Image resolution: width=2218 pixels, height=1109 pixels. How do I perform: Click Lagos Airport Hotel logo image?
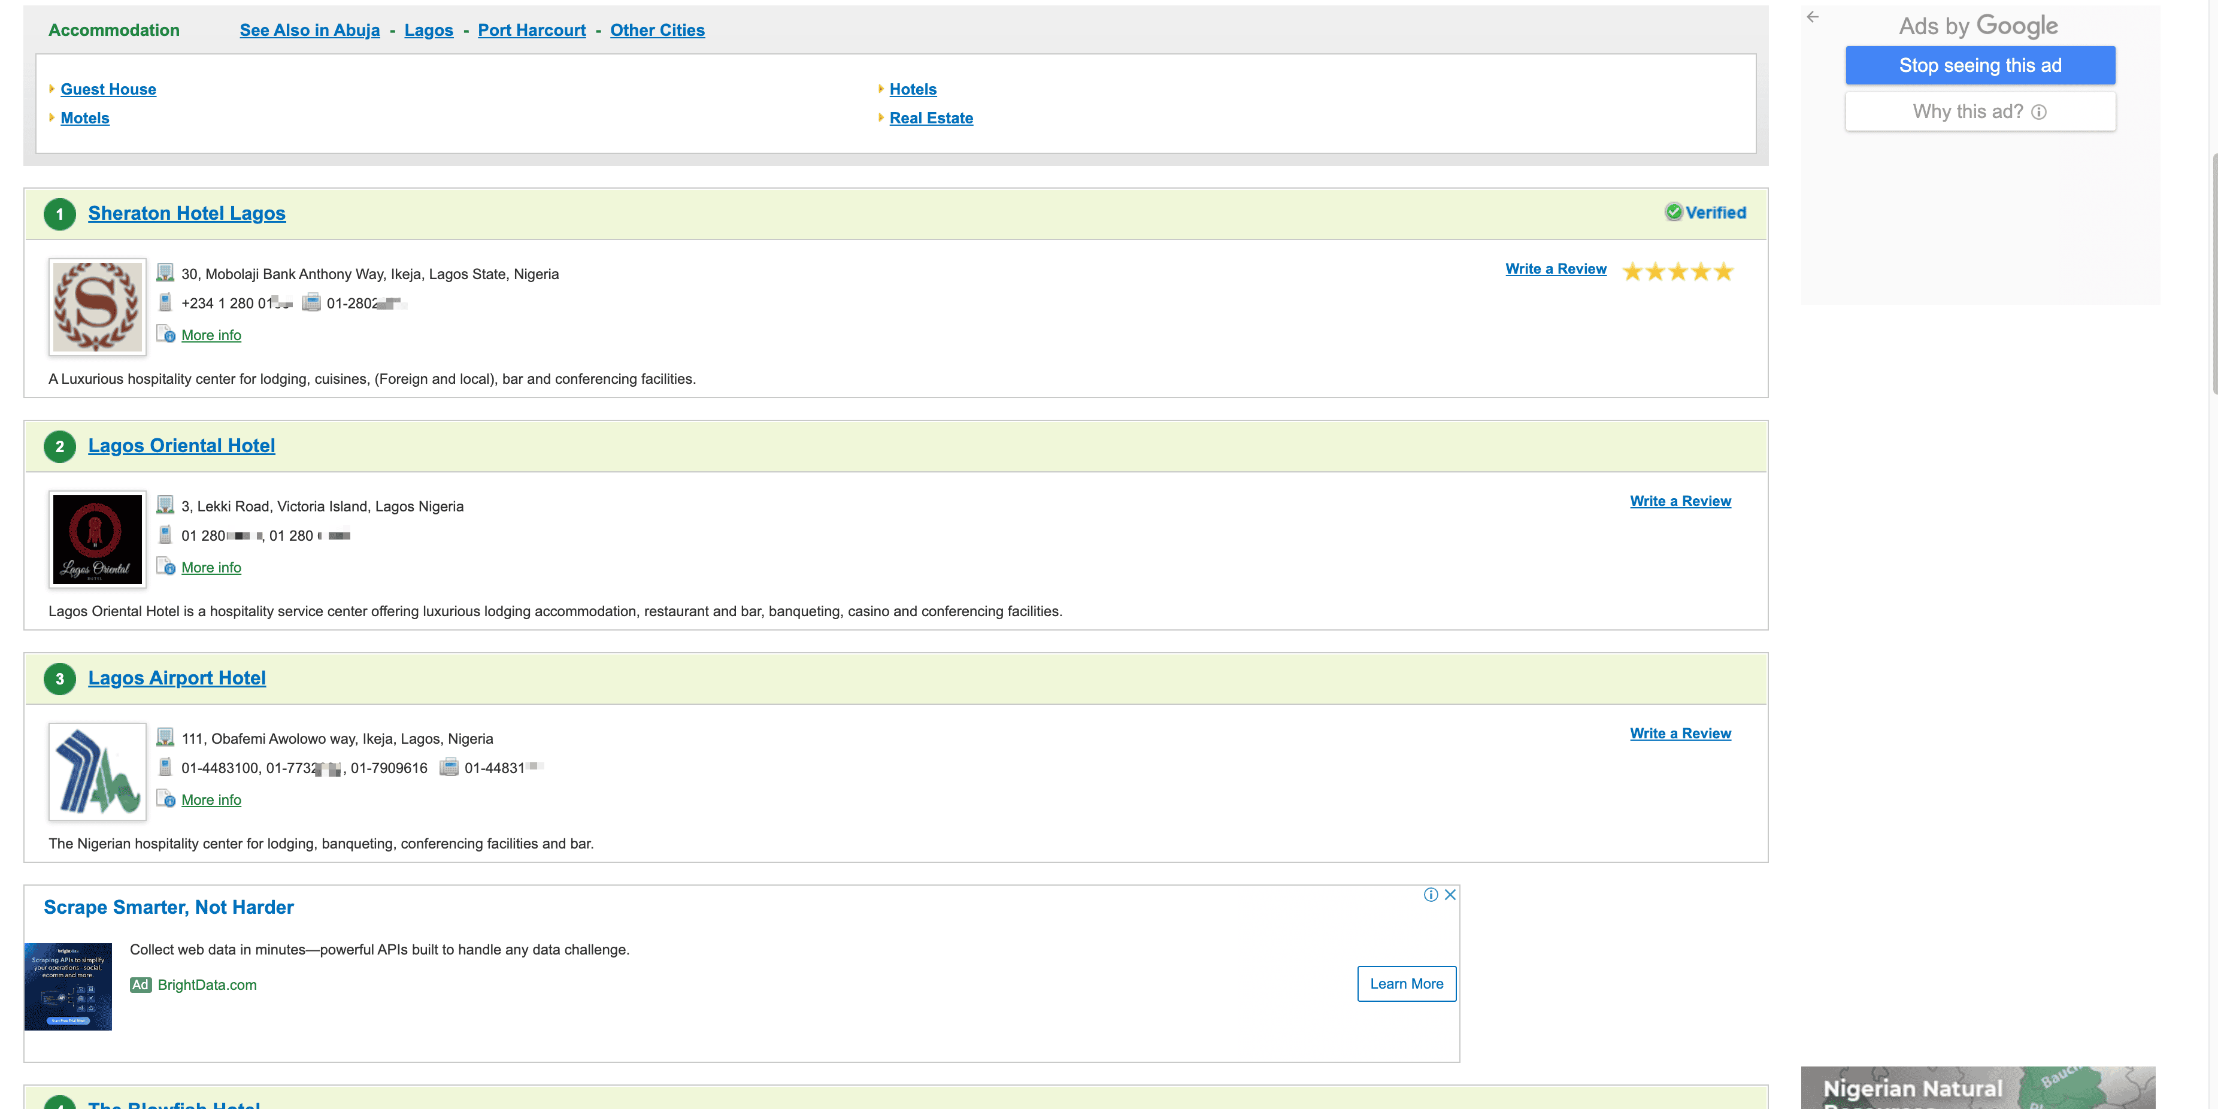click(x=97, y=771)
